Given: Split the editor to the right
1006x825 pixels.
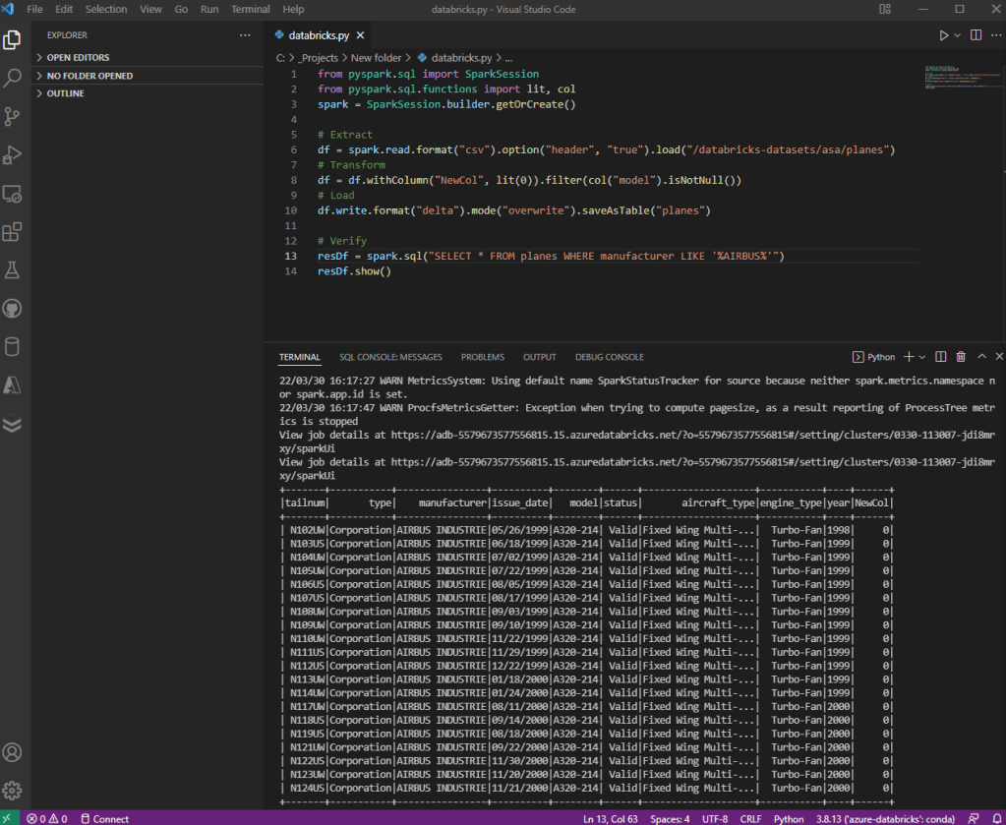Looking at the screenshot, I should point(976,35).
